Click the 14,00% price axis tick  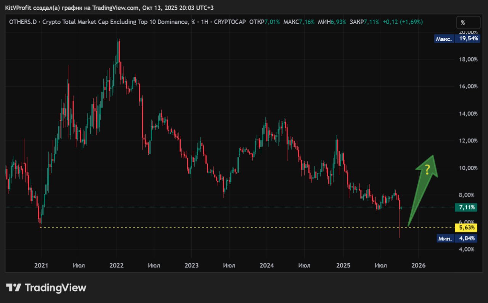467,114
